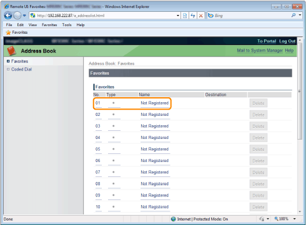Viewport: 306px width, 225px height.
Task: Open the 100% zoom level dropdown arrow
Action: pyautogui.click(x=295, y=219)
